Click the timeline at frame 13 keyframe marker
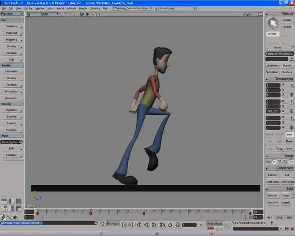Image resolution: width=295 pixels, height=236 pixels. pyautogui.click(x=144, y=213)
